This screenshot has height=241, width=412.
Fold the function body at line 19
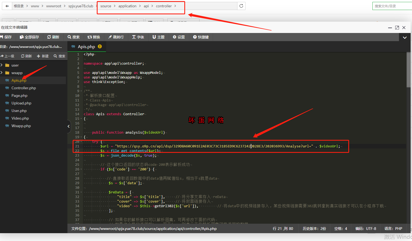tap(81, 137)
